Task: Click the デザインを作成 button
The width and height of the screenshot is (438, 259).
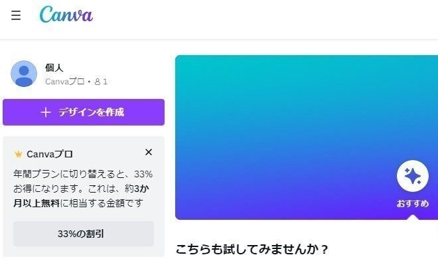Action: coord(84,112)
